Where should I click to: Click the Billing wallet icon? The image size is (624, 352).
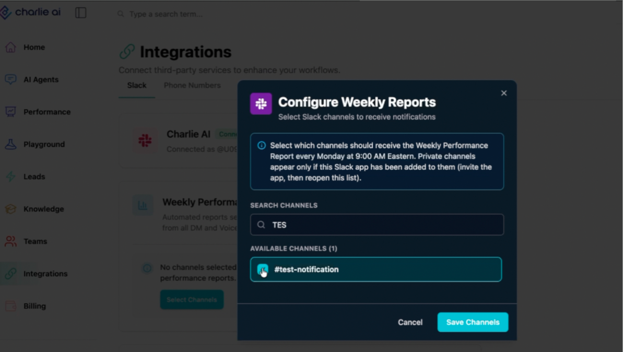(11, 306)
